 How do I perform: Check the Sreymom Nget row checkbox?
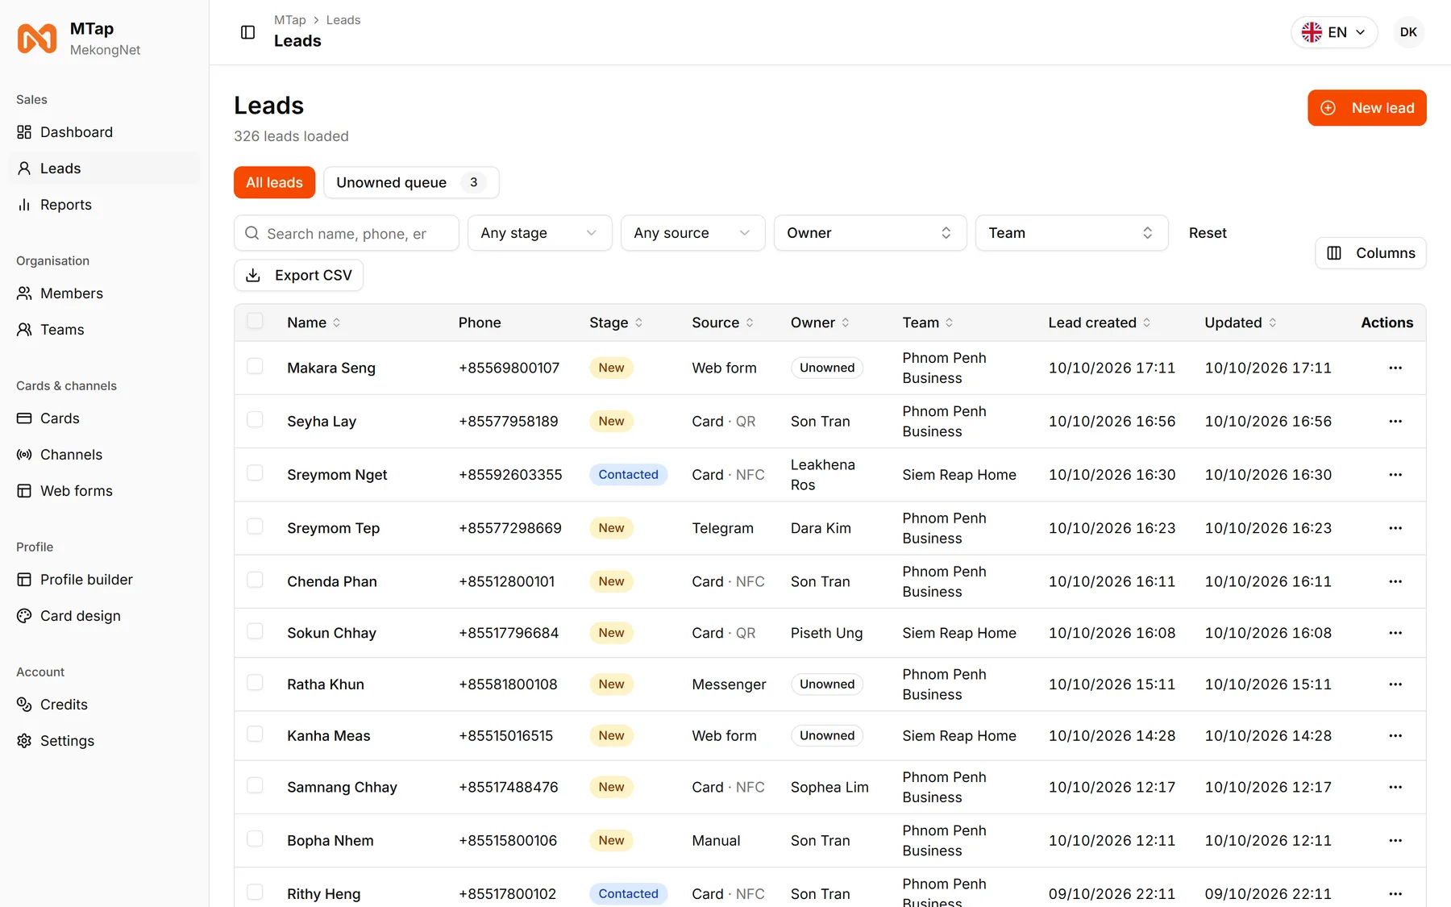tap(255, 472)
